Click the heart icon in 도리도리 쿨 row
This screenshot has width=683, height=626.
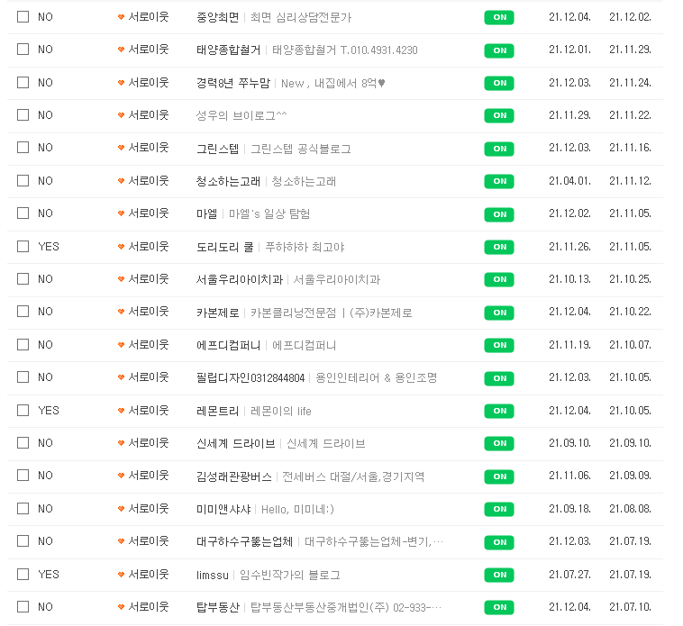coord(121,247)
